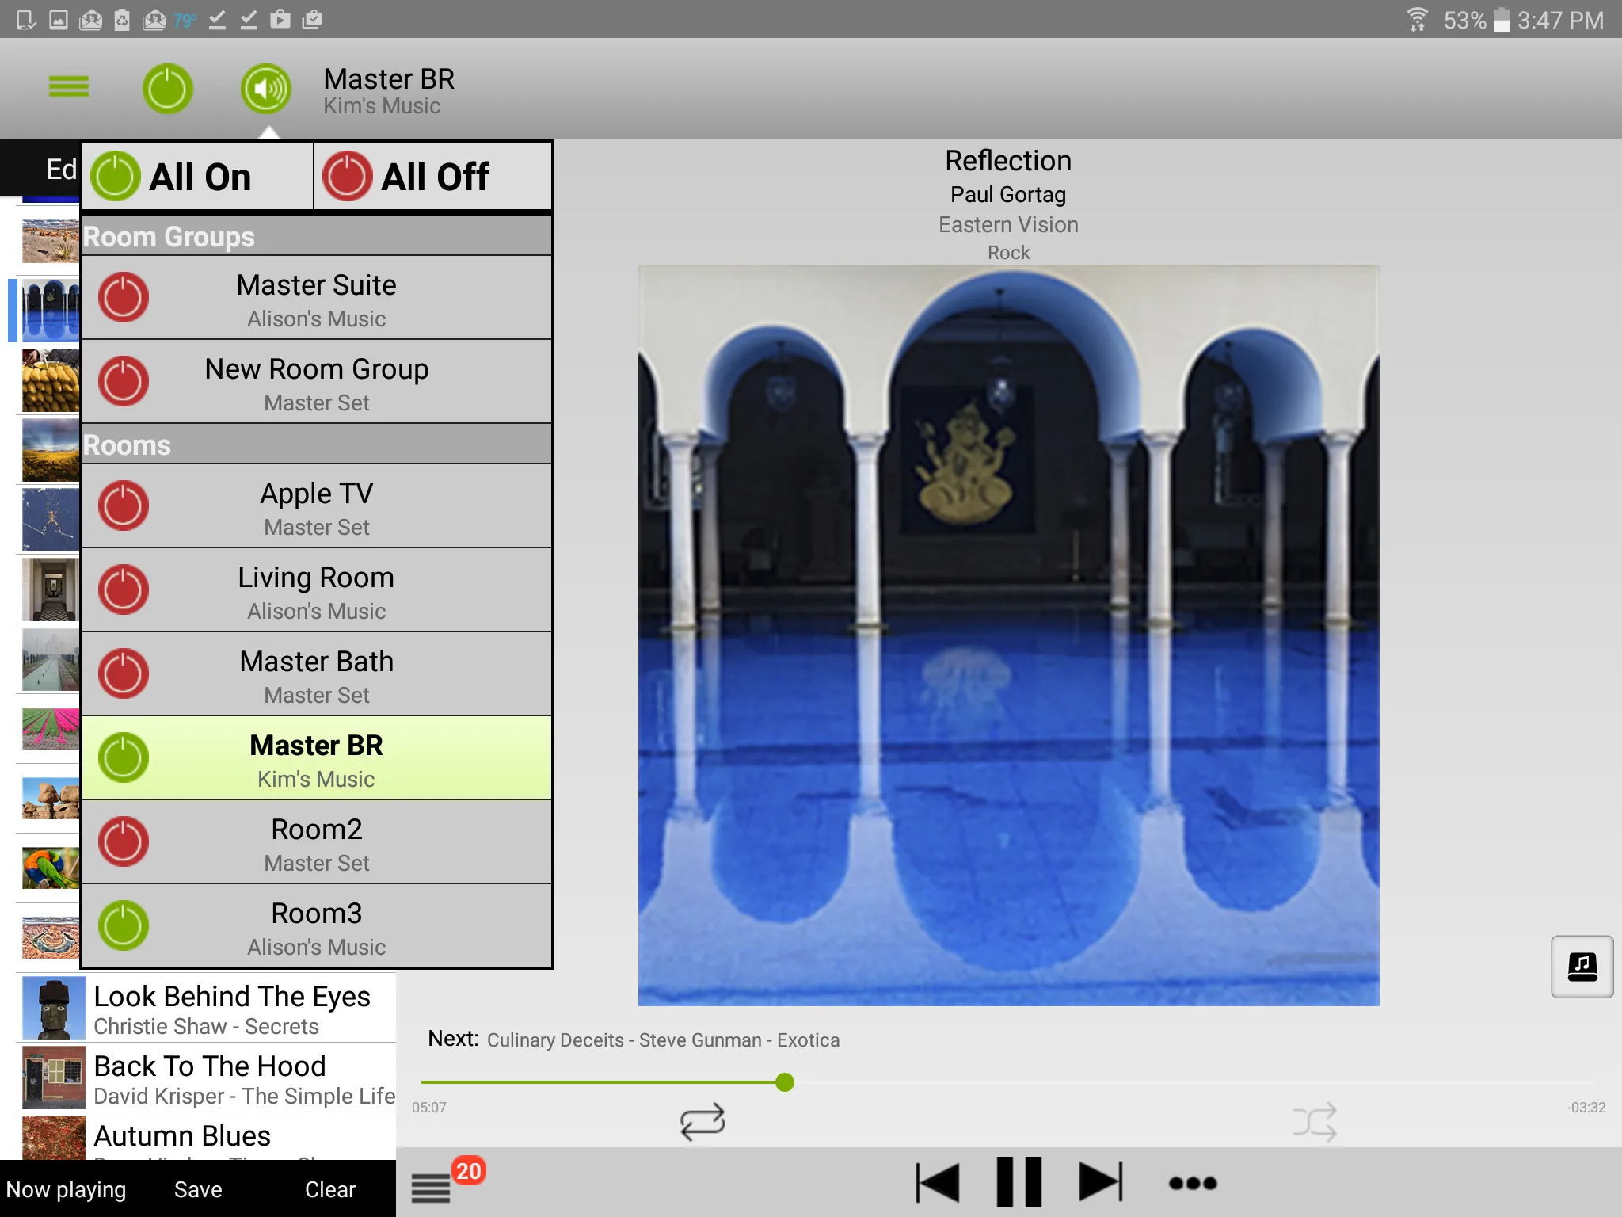Check the battery indicator icon
Image resolution: width=1622 pixels, height=1217 pixels.
(1502, 19)
